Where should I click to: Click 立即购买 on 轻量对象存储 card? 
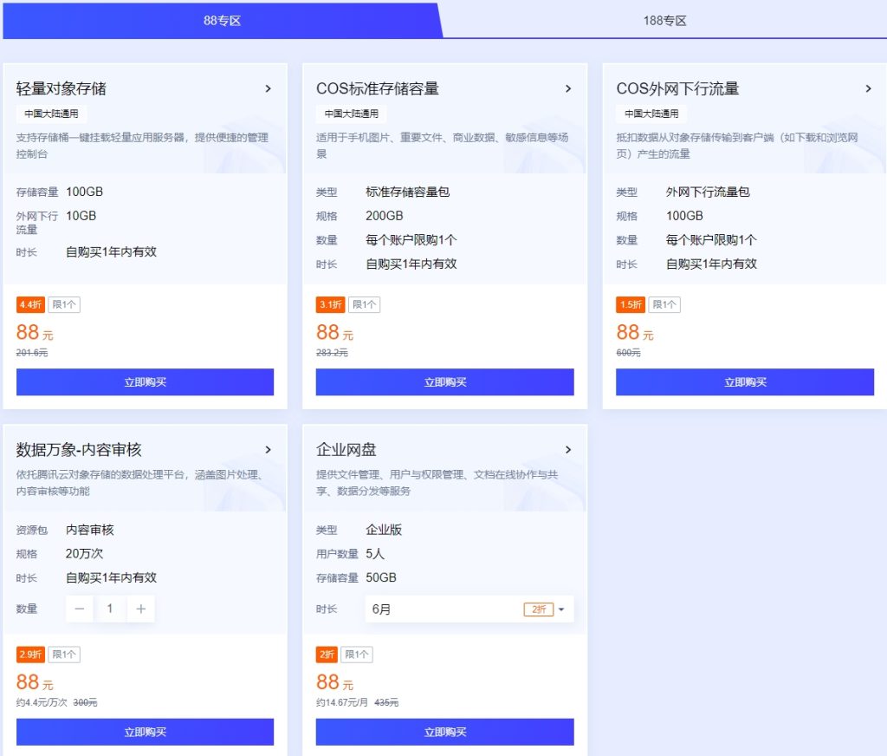pyautogui.click(x=146, y=381)
